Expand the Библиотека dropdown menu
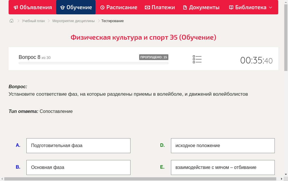Screen dimensions: 288x181 click(250, 7)
